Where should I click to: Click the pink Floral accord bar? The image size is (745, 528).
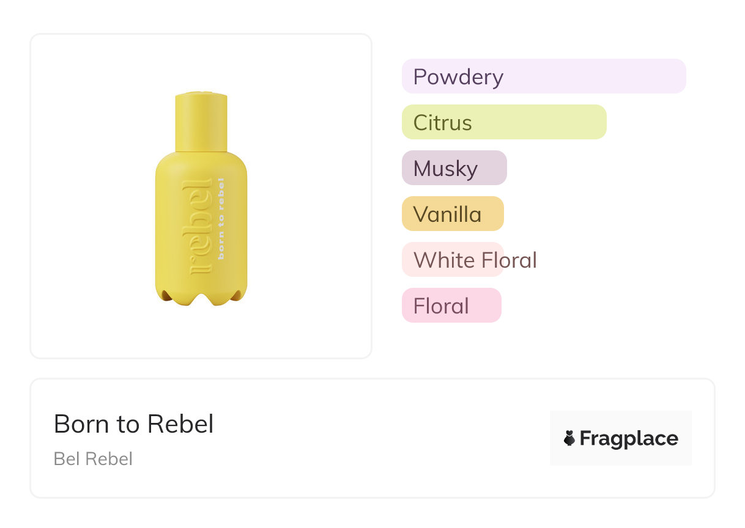pos(451,306)
